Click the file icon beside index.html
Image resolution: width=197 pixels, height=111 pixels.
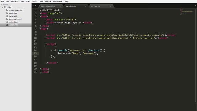[7, 13]
